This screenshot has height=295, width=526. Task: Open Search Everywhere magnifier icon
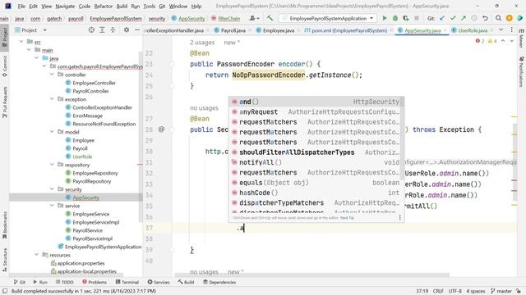click(x=499, y=18)
